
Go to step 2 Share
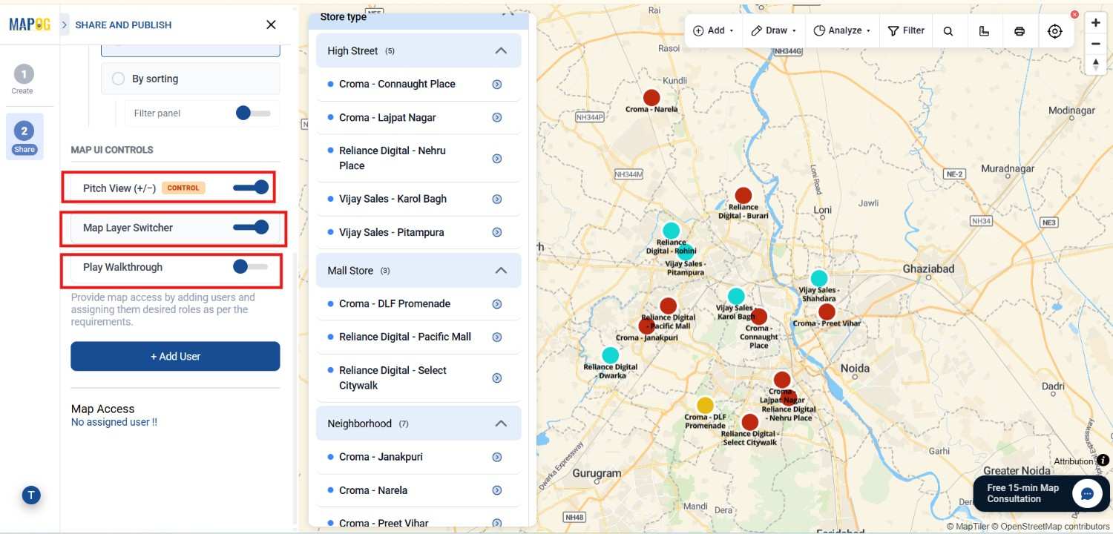(x=24, y=136)
